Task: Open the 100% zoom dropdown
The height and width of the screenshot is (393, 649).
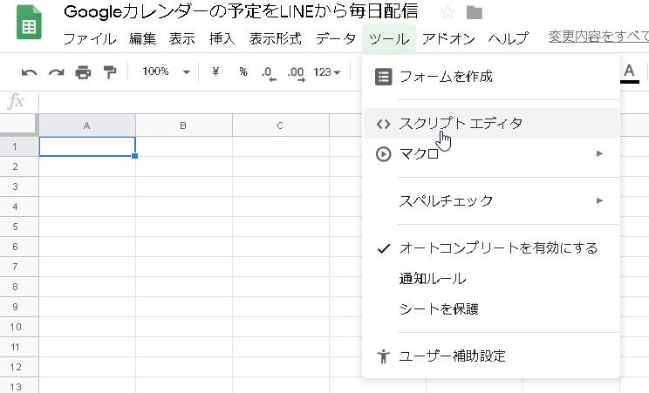Action: (166, 71)
